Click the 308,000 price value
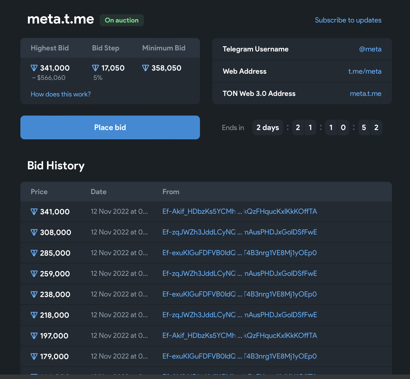 [55, 232]
